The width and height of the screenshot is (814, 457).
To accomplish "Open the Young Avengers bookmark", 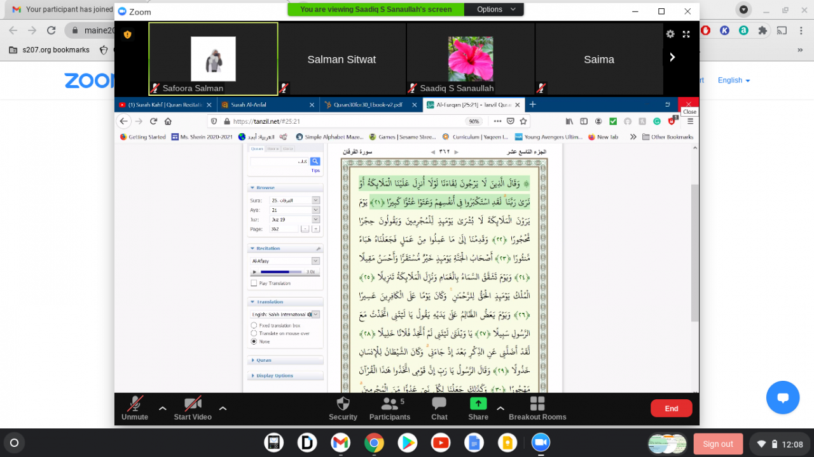I will tap(548, 136).
